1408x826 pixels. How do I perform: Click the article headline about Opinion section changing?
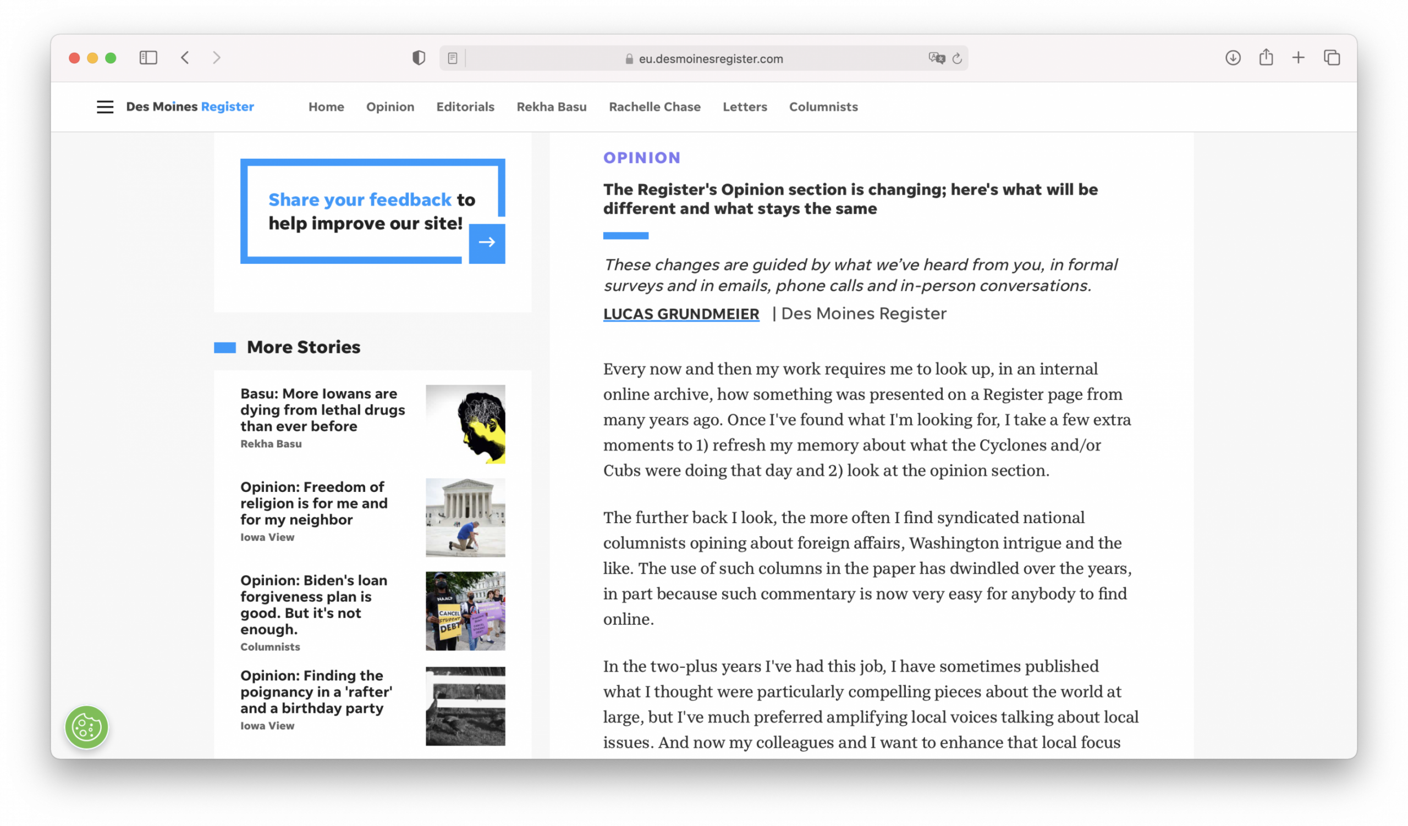pyautogui.click(x=850, y=199)
